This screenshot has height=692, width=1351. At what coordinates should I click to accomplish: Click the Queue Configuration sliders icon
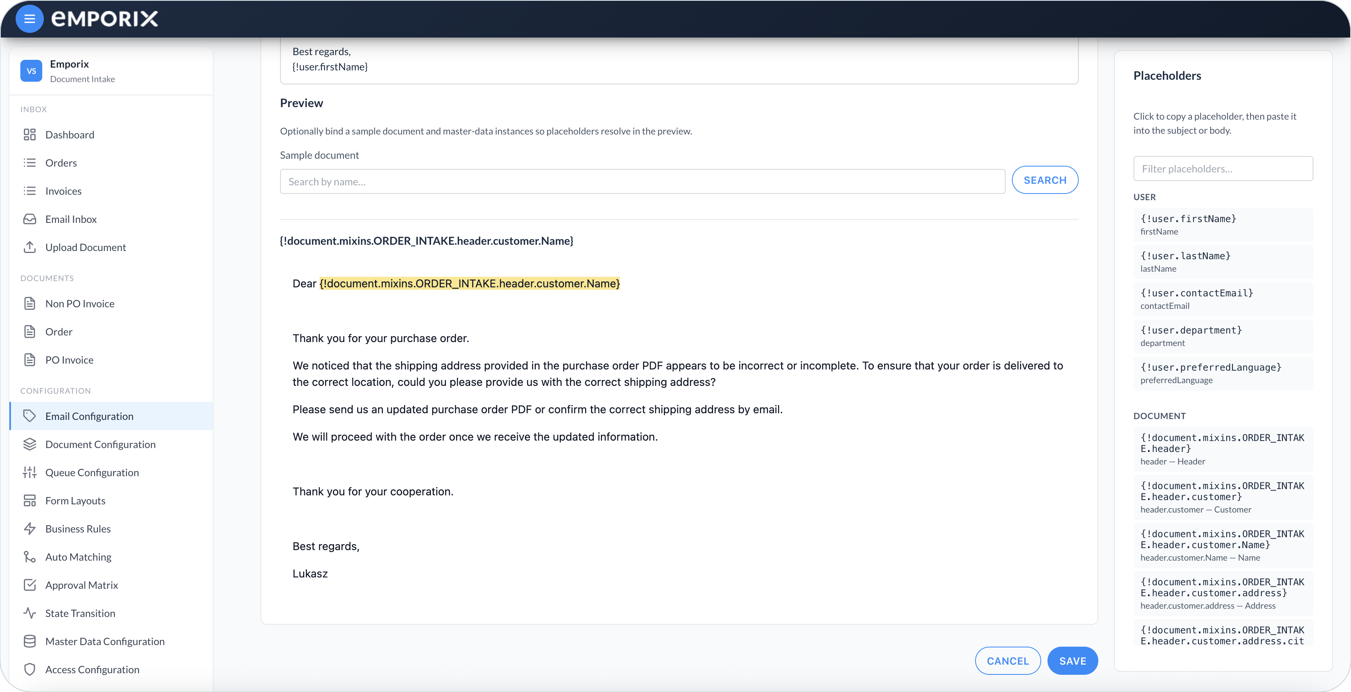(x=29, y=473)
